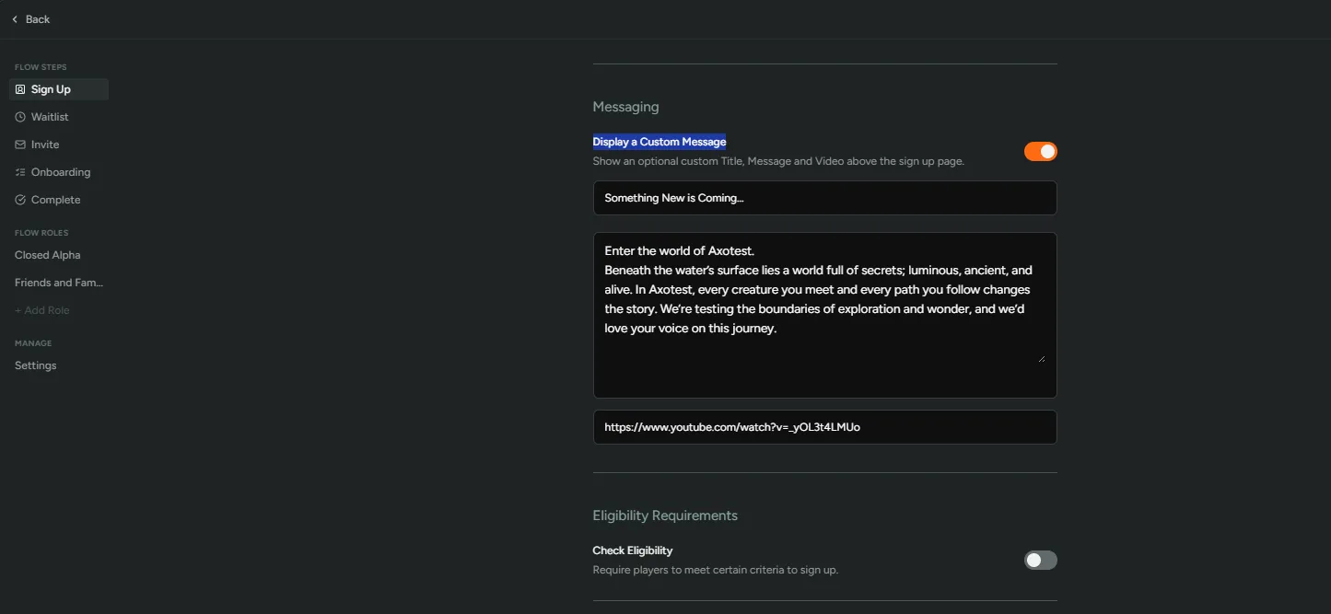Click the Onboarding checklist icon
This screenshot has height=614, width=1331.
19,171
